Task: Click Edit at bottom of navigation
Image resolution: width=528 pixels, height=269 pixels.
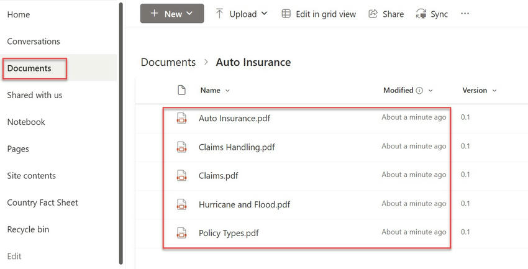Action: click(14, 257)
